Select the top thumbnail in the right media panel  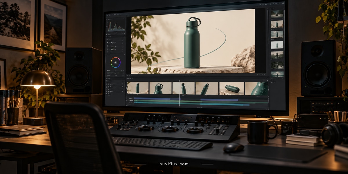[277, 14]
